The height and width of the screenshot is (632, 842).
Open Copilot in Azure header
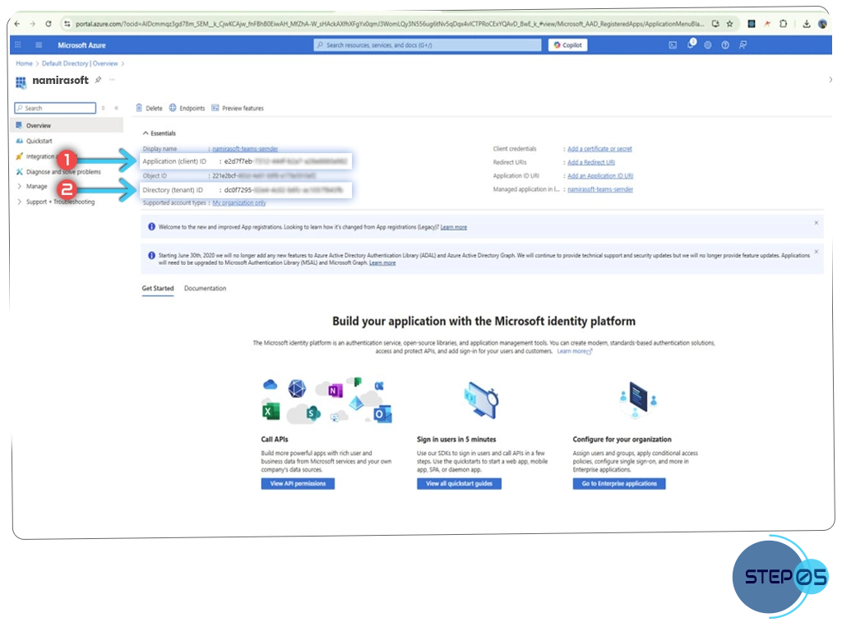[568, 45]
